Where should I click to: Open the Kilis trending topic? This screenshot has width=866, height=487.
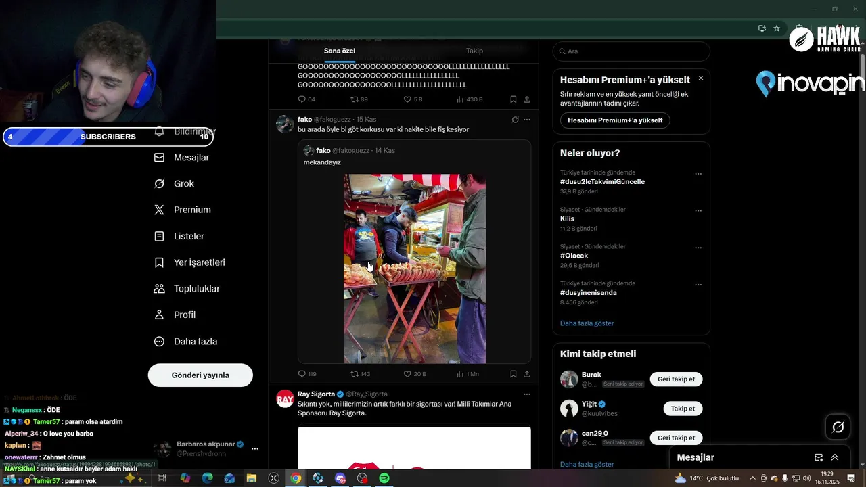coord(567,218)
